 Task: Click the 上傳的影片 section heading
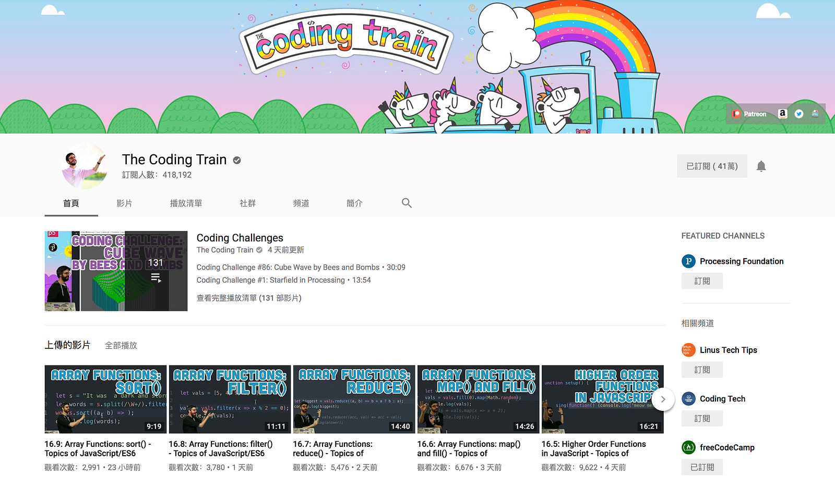(67, 345)
